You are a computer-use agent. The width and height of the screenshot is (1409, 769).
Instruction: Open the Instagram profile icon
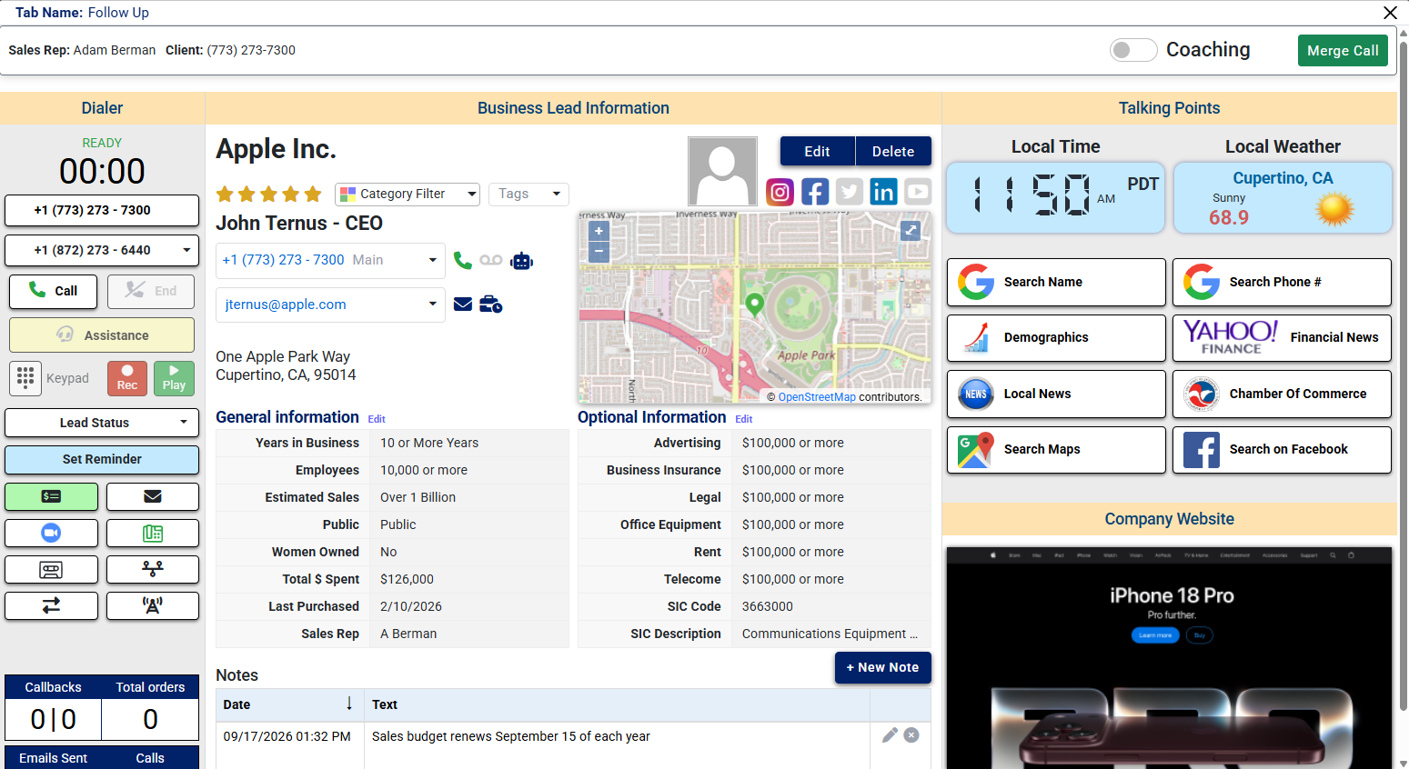click(780, 192)
